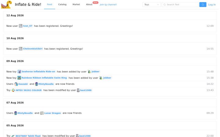Open jobber profile link in Rainbow Ribbon row
220x137 pixels.
107,78
